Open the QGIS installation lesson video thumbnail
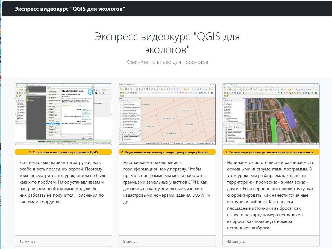Screen dimensions: 332x249 [x=63, y=114]
